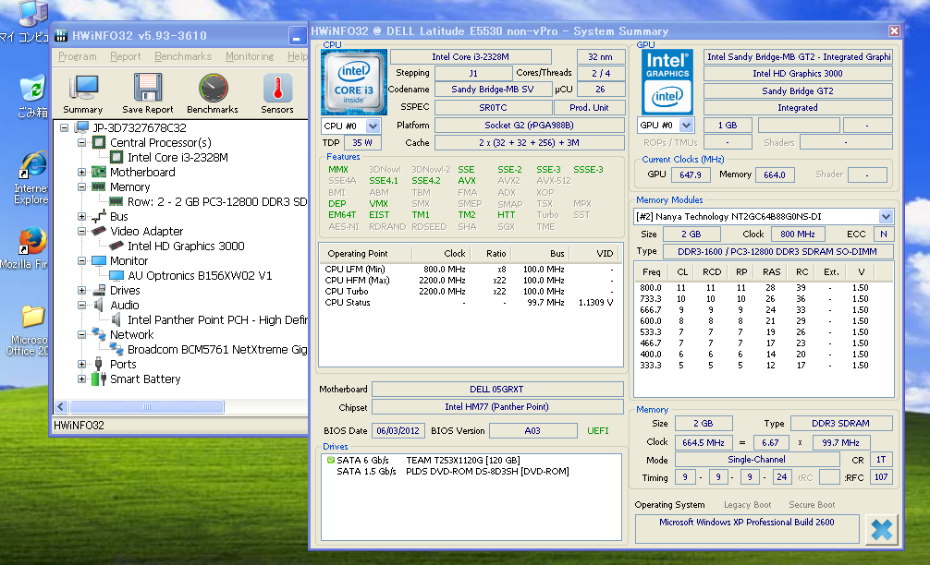Screen dimensions: 930x565
Task: Expand the Bus node
Action: [x=82, y=217]
